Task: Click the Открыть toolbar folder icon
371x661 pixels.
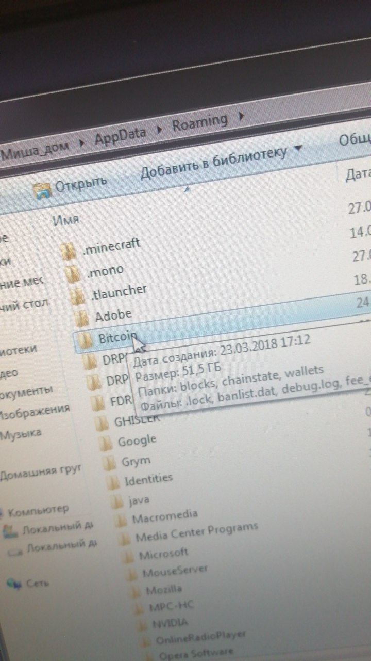Action: (42, 190)
